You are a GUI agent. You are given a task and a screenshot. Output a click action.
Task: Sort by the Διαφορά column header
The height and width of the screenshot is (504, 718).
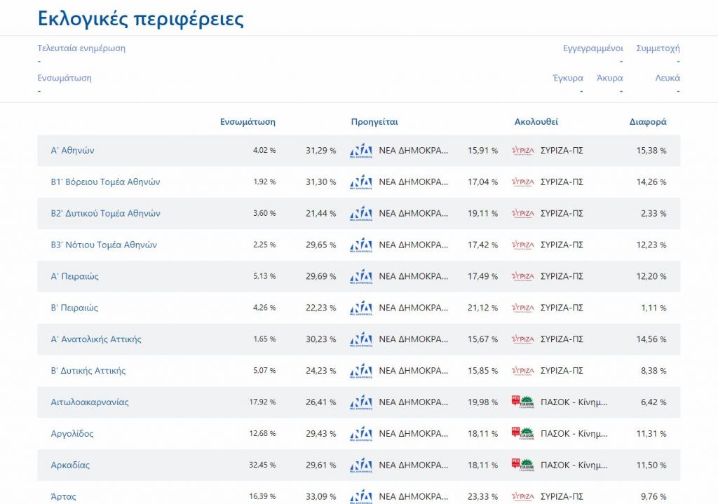[648, 122]
